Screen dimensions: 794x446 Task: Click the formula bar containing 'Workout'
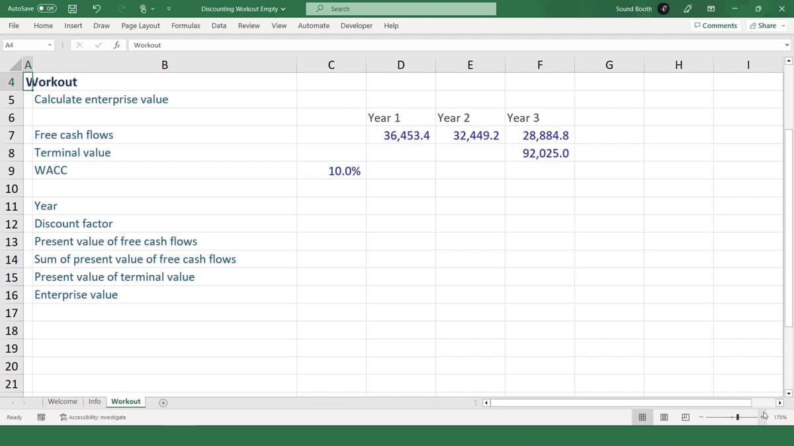pos(455,45)
